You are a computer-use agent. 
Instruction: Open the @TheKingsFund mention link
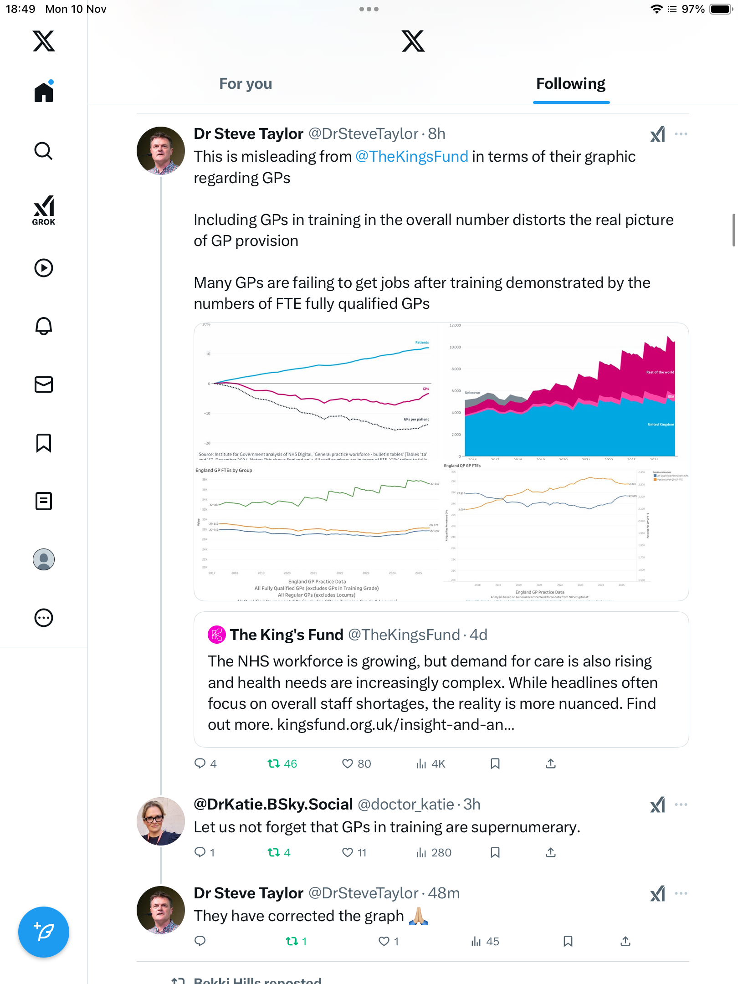click(x=411, y=157)
